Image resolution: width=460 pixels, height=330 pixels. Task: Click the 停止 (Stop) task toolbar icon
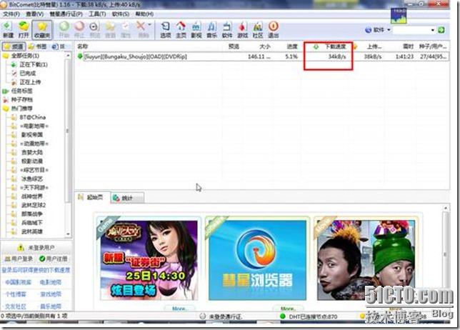point(79,29)
